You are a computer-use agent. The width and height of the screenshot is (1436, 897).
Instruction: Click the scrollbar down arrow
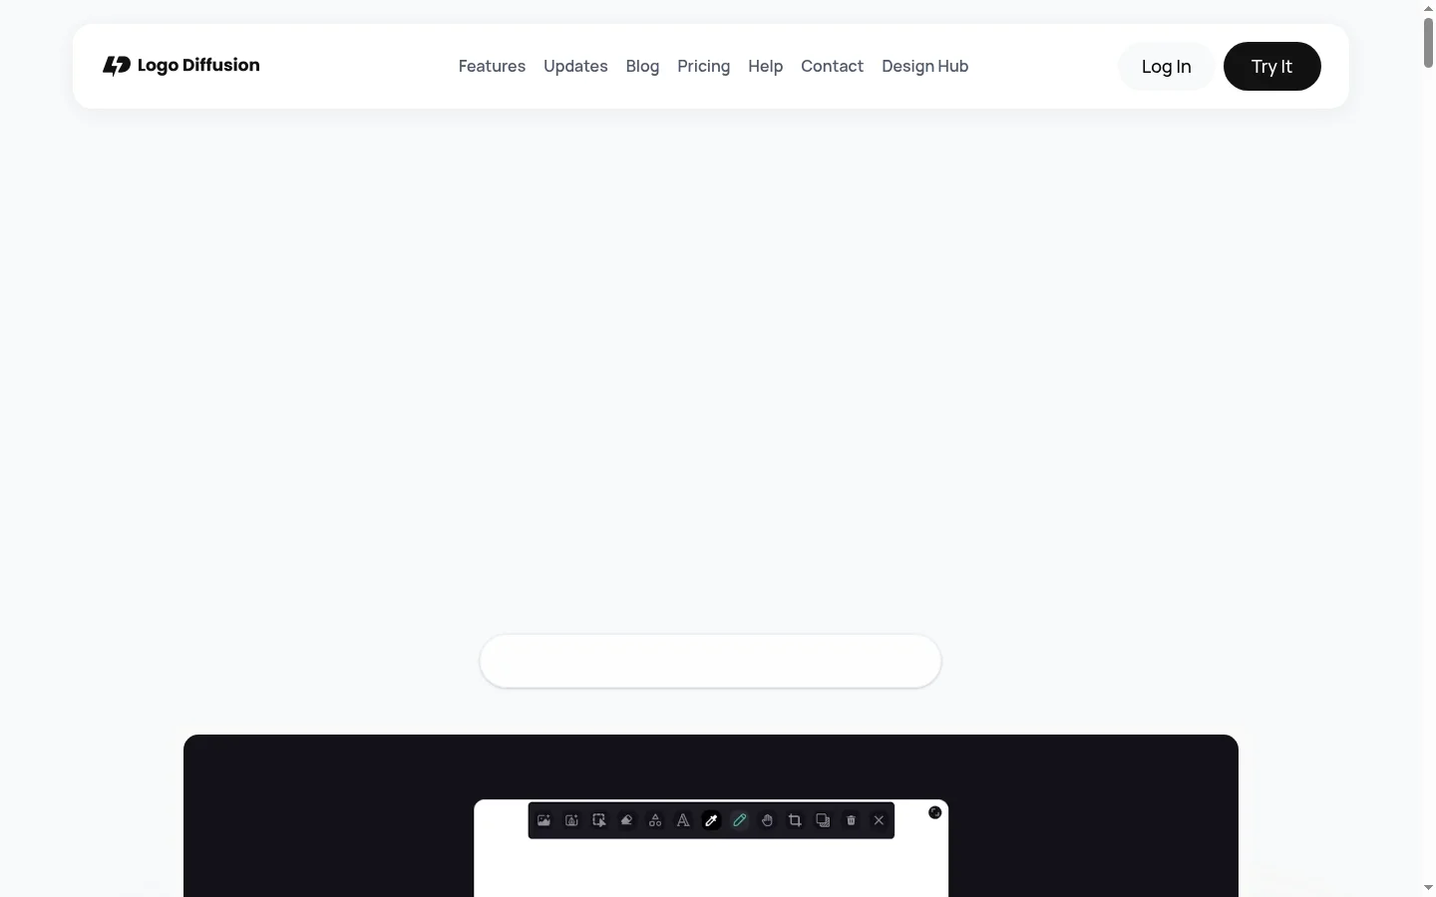point(1428,888)
